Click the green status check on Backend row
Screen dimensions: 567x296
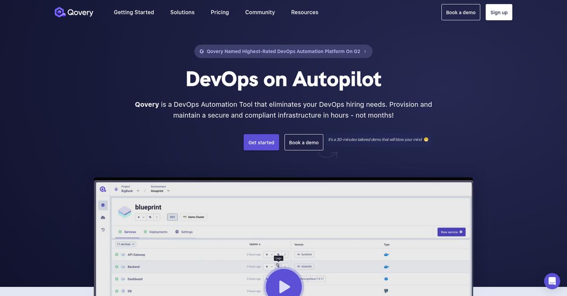tap(117, 267)
